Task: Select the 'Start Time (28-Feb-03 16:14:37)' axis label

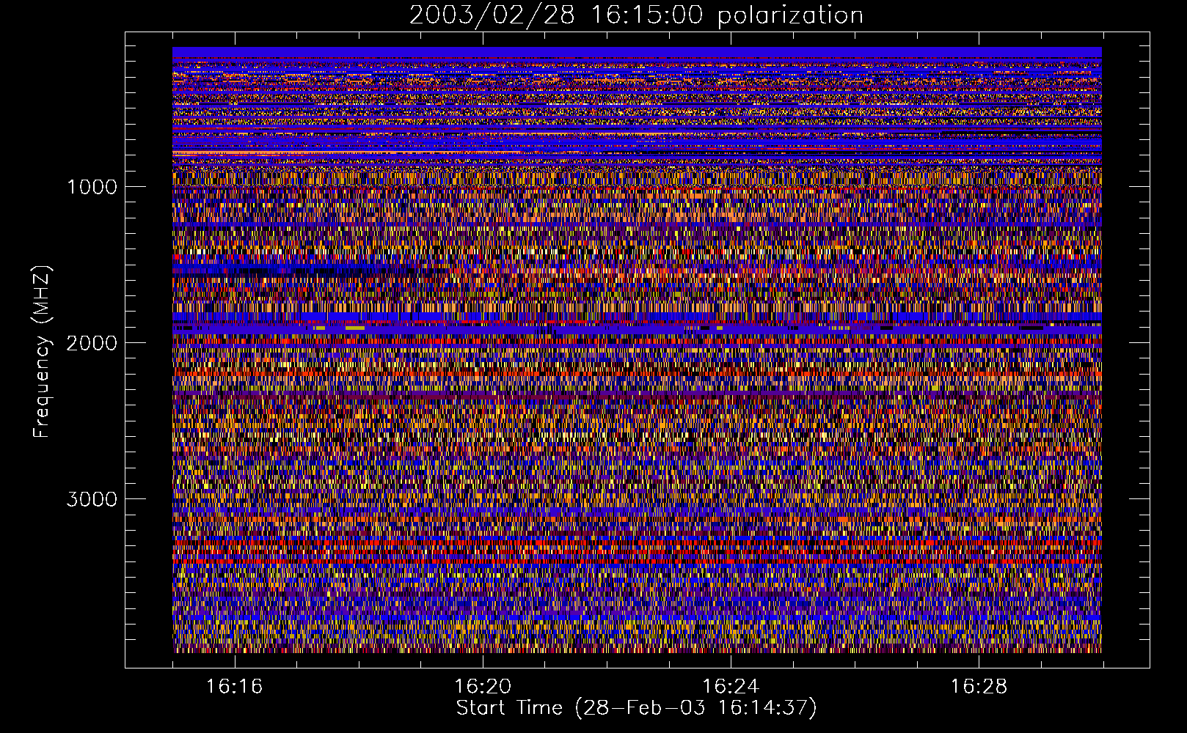Action: pos(636,708)
